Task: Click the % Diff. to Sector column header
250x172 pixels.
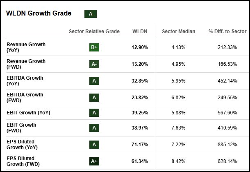Action: point(227,31)
